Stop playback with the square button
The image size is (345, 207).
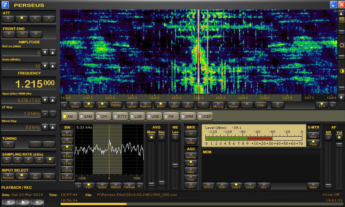[9, 202]
